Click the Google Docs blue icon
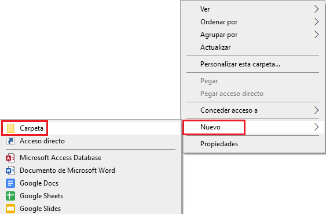This screenshot has width=326, height=215. [x=10, y=183]
